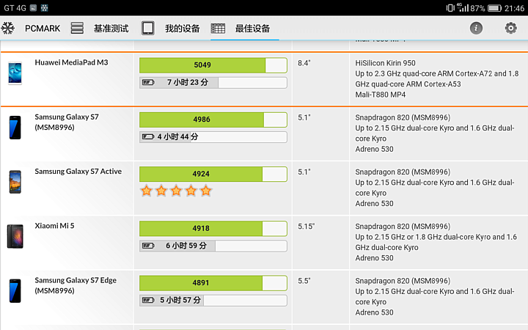528x330 pixels.
Task: Open the info icon in the top bar
Action: tap(476, 28)
